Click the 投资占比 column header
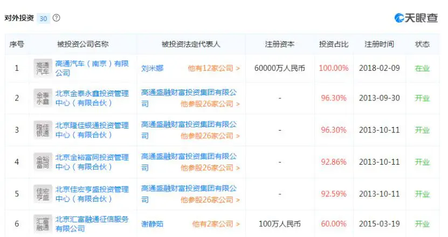448x237 pixels. (x=334, y=44)
